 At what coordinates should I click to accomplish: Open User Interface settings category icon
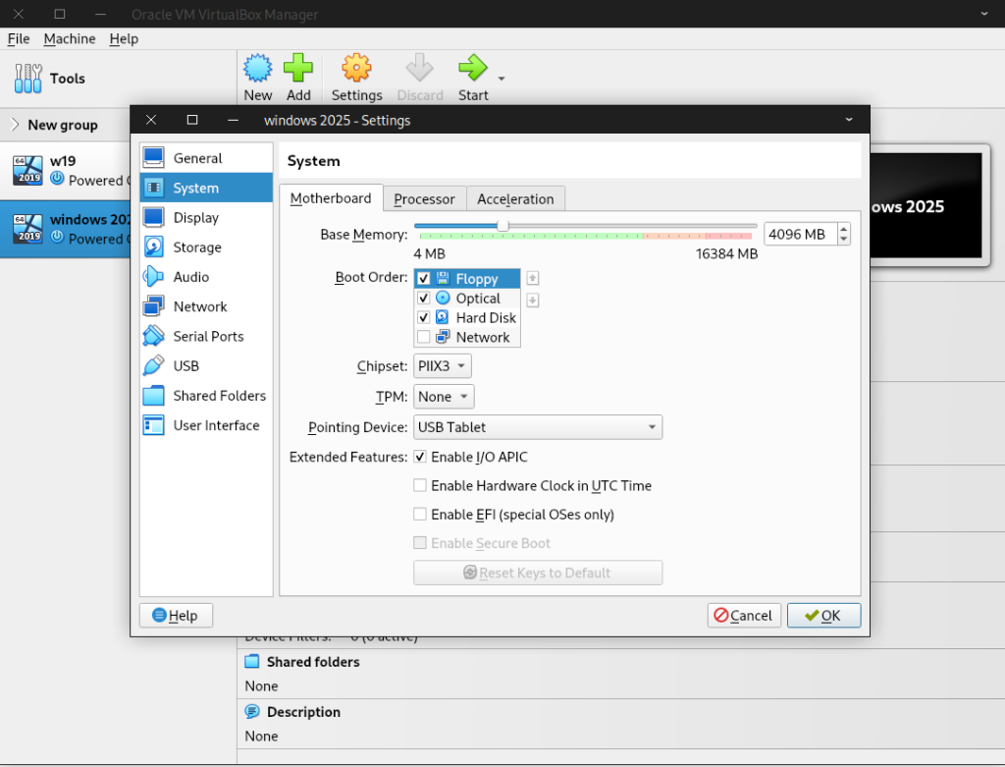tap(154, 425)
